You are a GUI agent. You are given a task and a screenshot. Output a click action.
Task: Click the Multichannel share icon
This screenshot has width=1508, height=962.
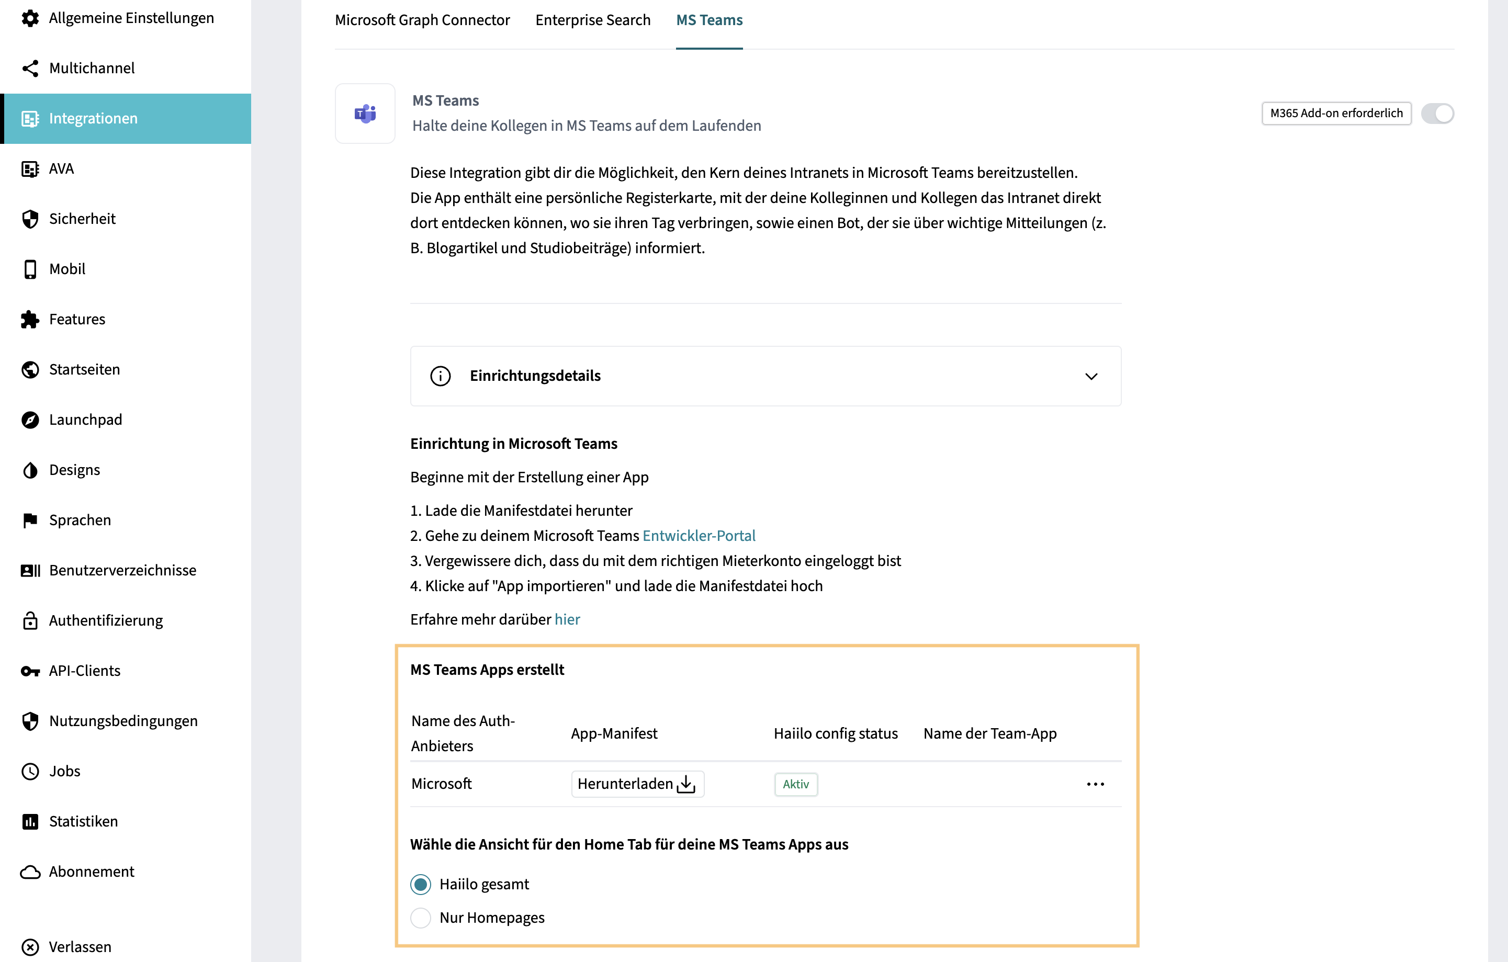click(30, 68)
